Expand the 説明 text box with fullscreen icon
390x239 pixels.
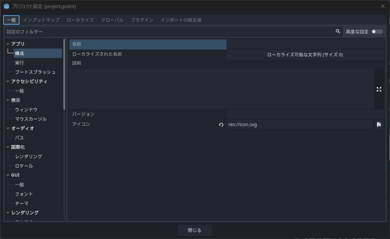click(379, 89)
